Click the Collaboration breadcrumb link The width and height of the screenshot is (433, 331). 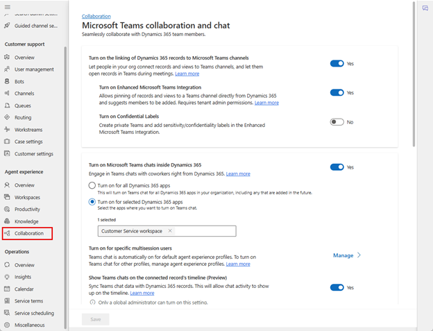[96, 16]
